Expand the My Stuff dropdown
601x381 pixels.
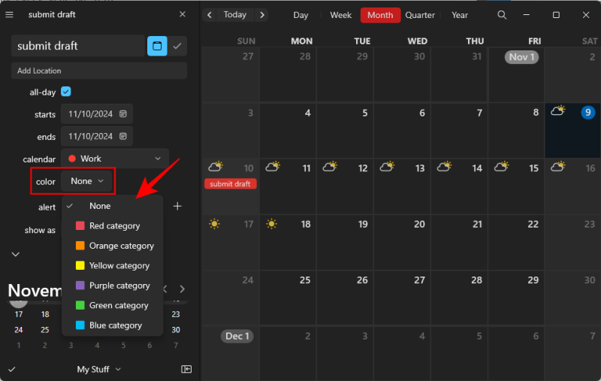[x=99, y=369]
